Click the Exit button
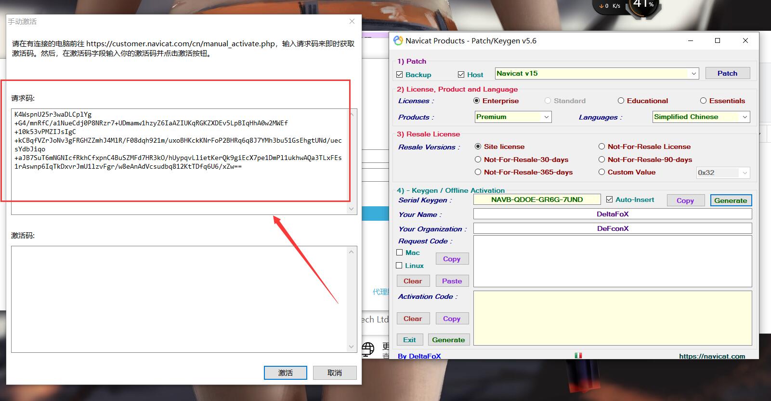 [x=409, y=340]
